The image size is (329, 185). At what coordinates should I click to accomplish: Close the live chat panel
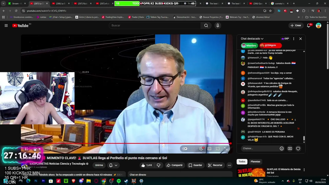click(300, 39)
